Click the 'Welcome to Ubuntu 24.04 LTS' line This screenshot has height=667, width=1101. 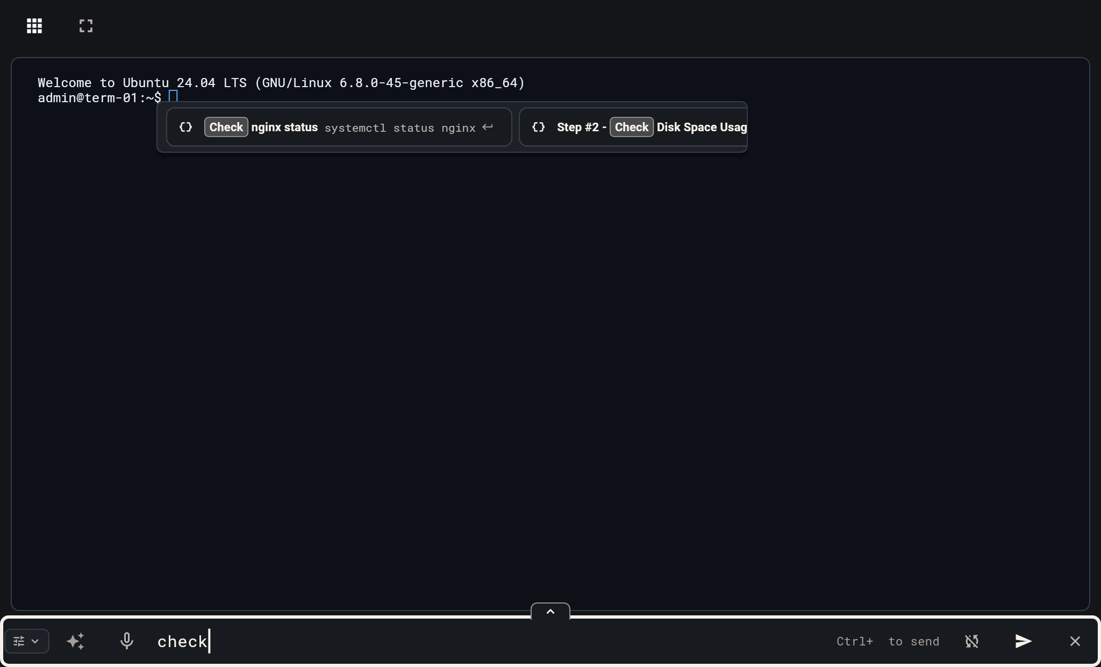coord(281,83)
